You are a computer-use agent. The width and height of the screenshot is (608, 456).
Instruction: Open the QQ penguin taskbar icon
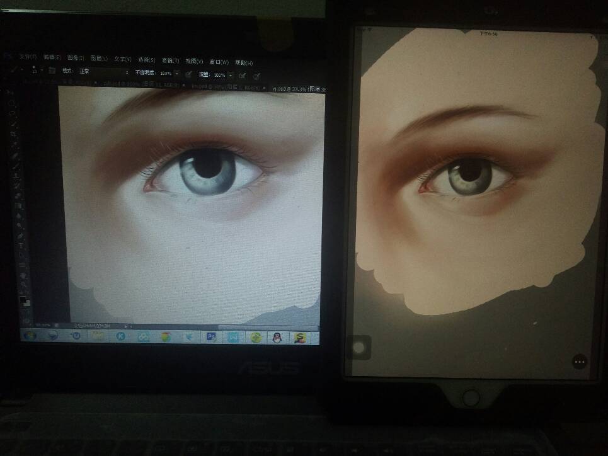(x=277, y=338)
